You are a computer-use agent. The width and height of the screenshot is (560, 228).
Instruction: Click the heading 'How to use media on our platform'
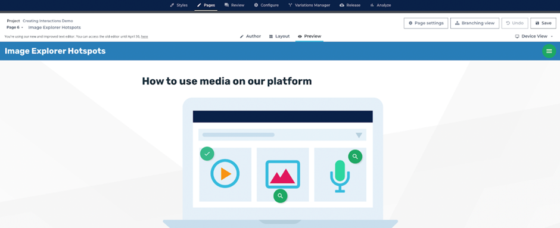[227, 81]
